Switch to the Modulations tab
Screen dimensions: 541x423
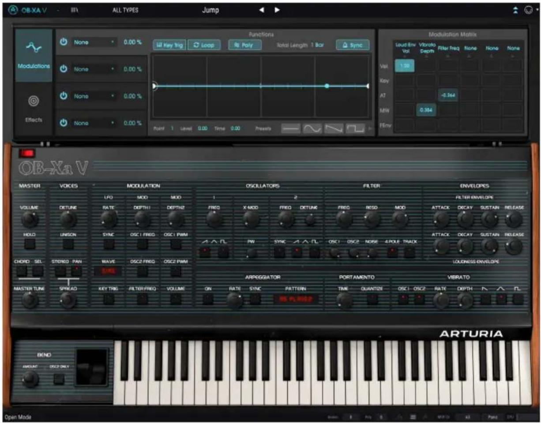[x=34, y=56]
